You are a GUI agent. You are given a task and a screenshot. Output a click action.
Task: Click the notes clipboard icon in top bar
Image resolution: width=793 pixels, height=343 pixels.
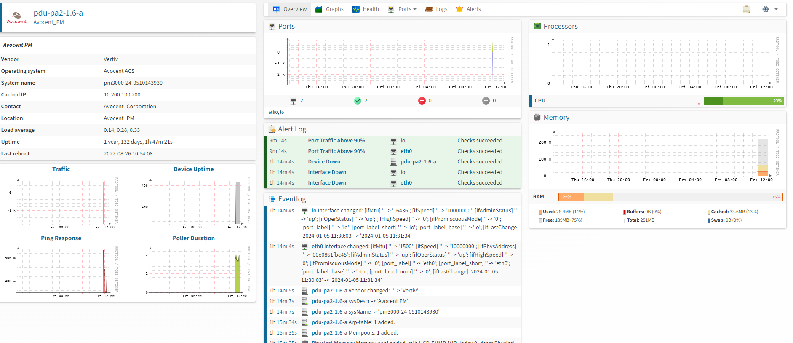[x=746, y=9]
